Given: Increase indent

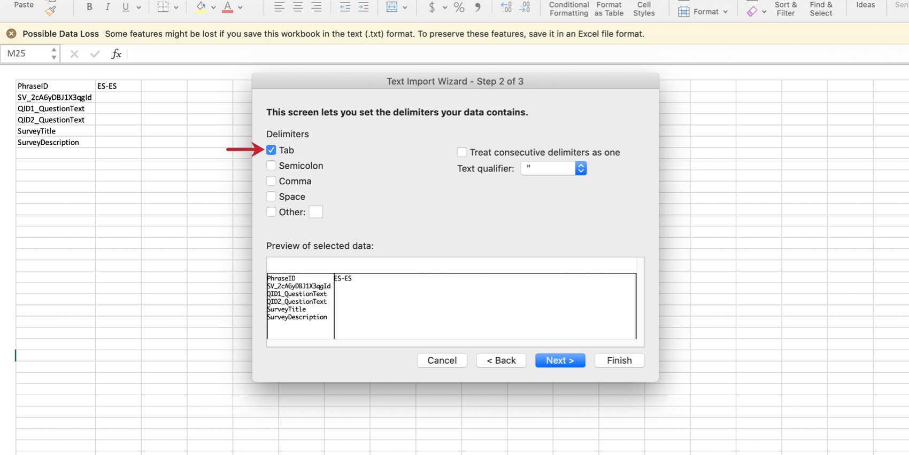Looking at the screenshot, I should pyautogui.click(x=364, y=7).
